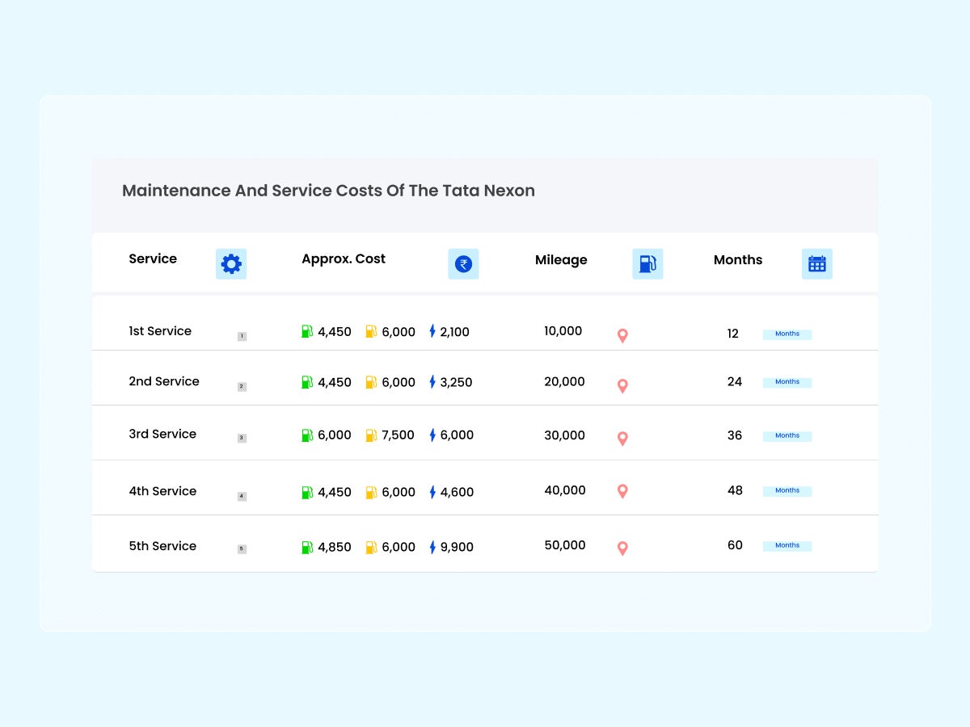This screenshot has width=970, height=727.
Task: Click the Maintenance And Service Costs title
Action: (328, 191)
